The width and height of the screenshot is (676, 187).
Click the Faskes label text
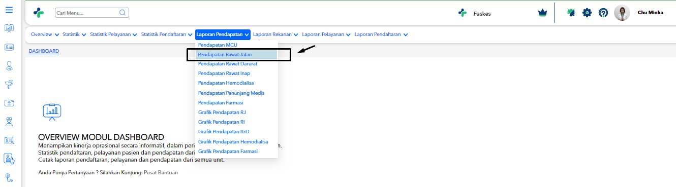pyautogui.click(x=482, y=14)
